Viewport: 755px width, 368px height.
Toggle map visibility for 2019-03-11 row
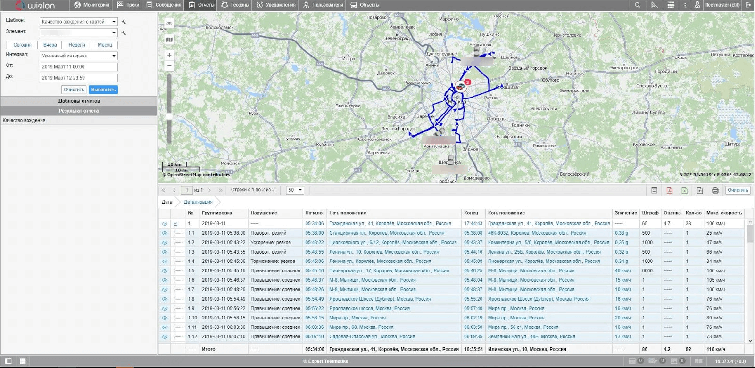click(x=165, y=224)
